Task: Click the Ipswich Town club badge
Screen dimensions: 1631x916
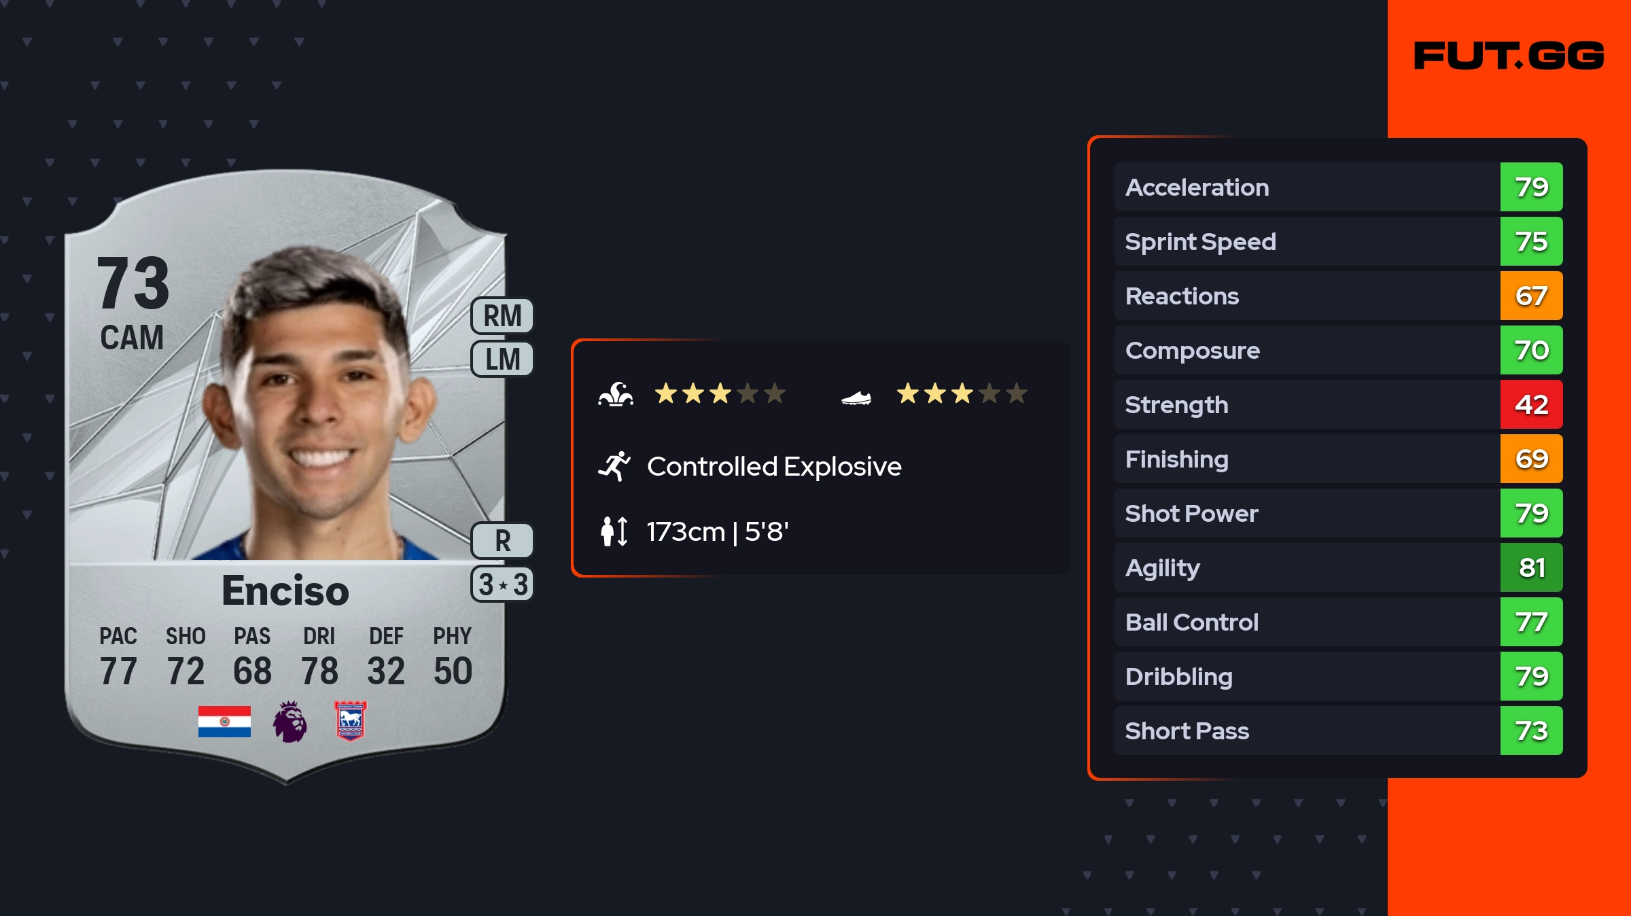Action: [351, 721]
